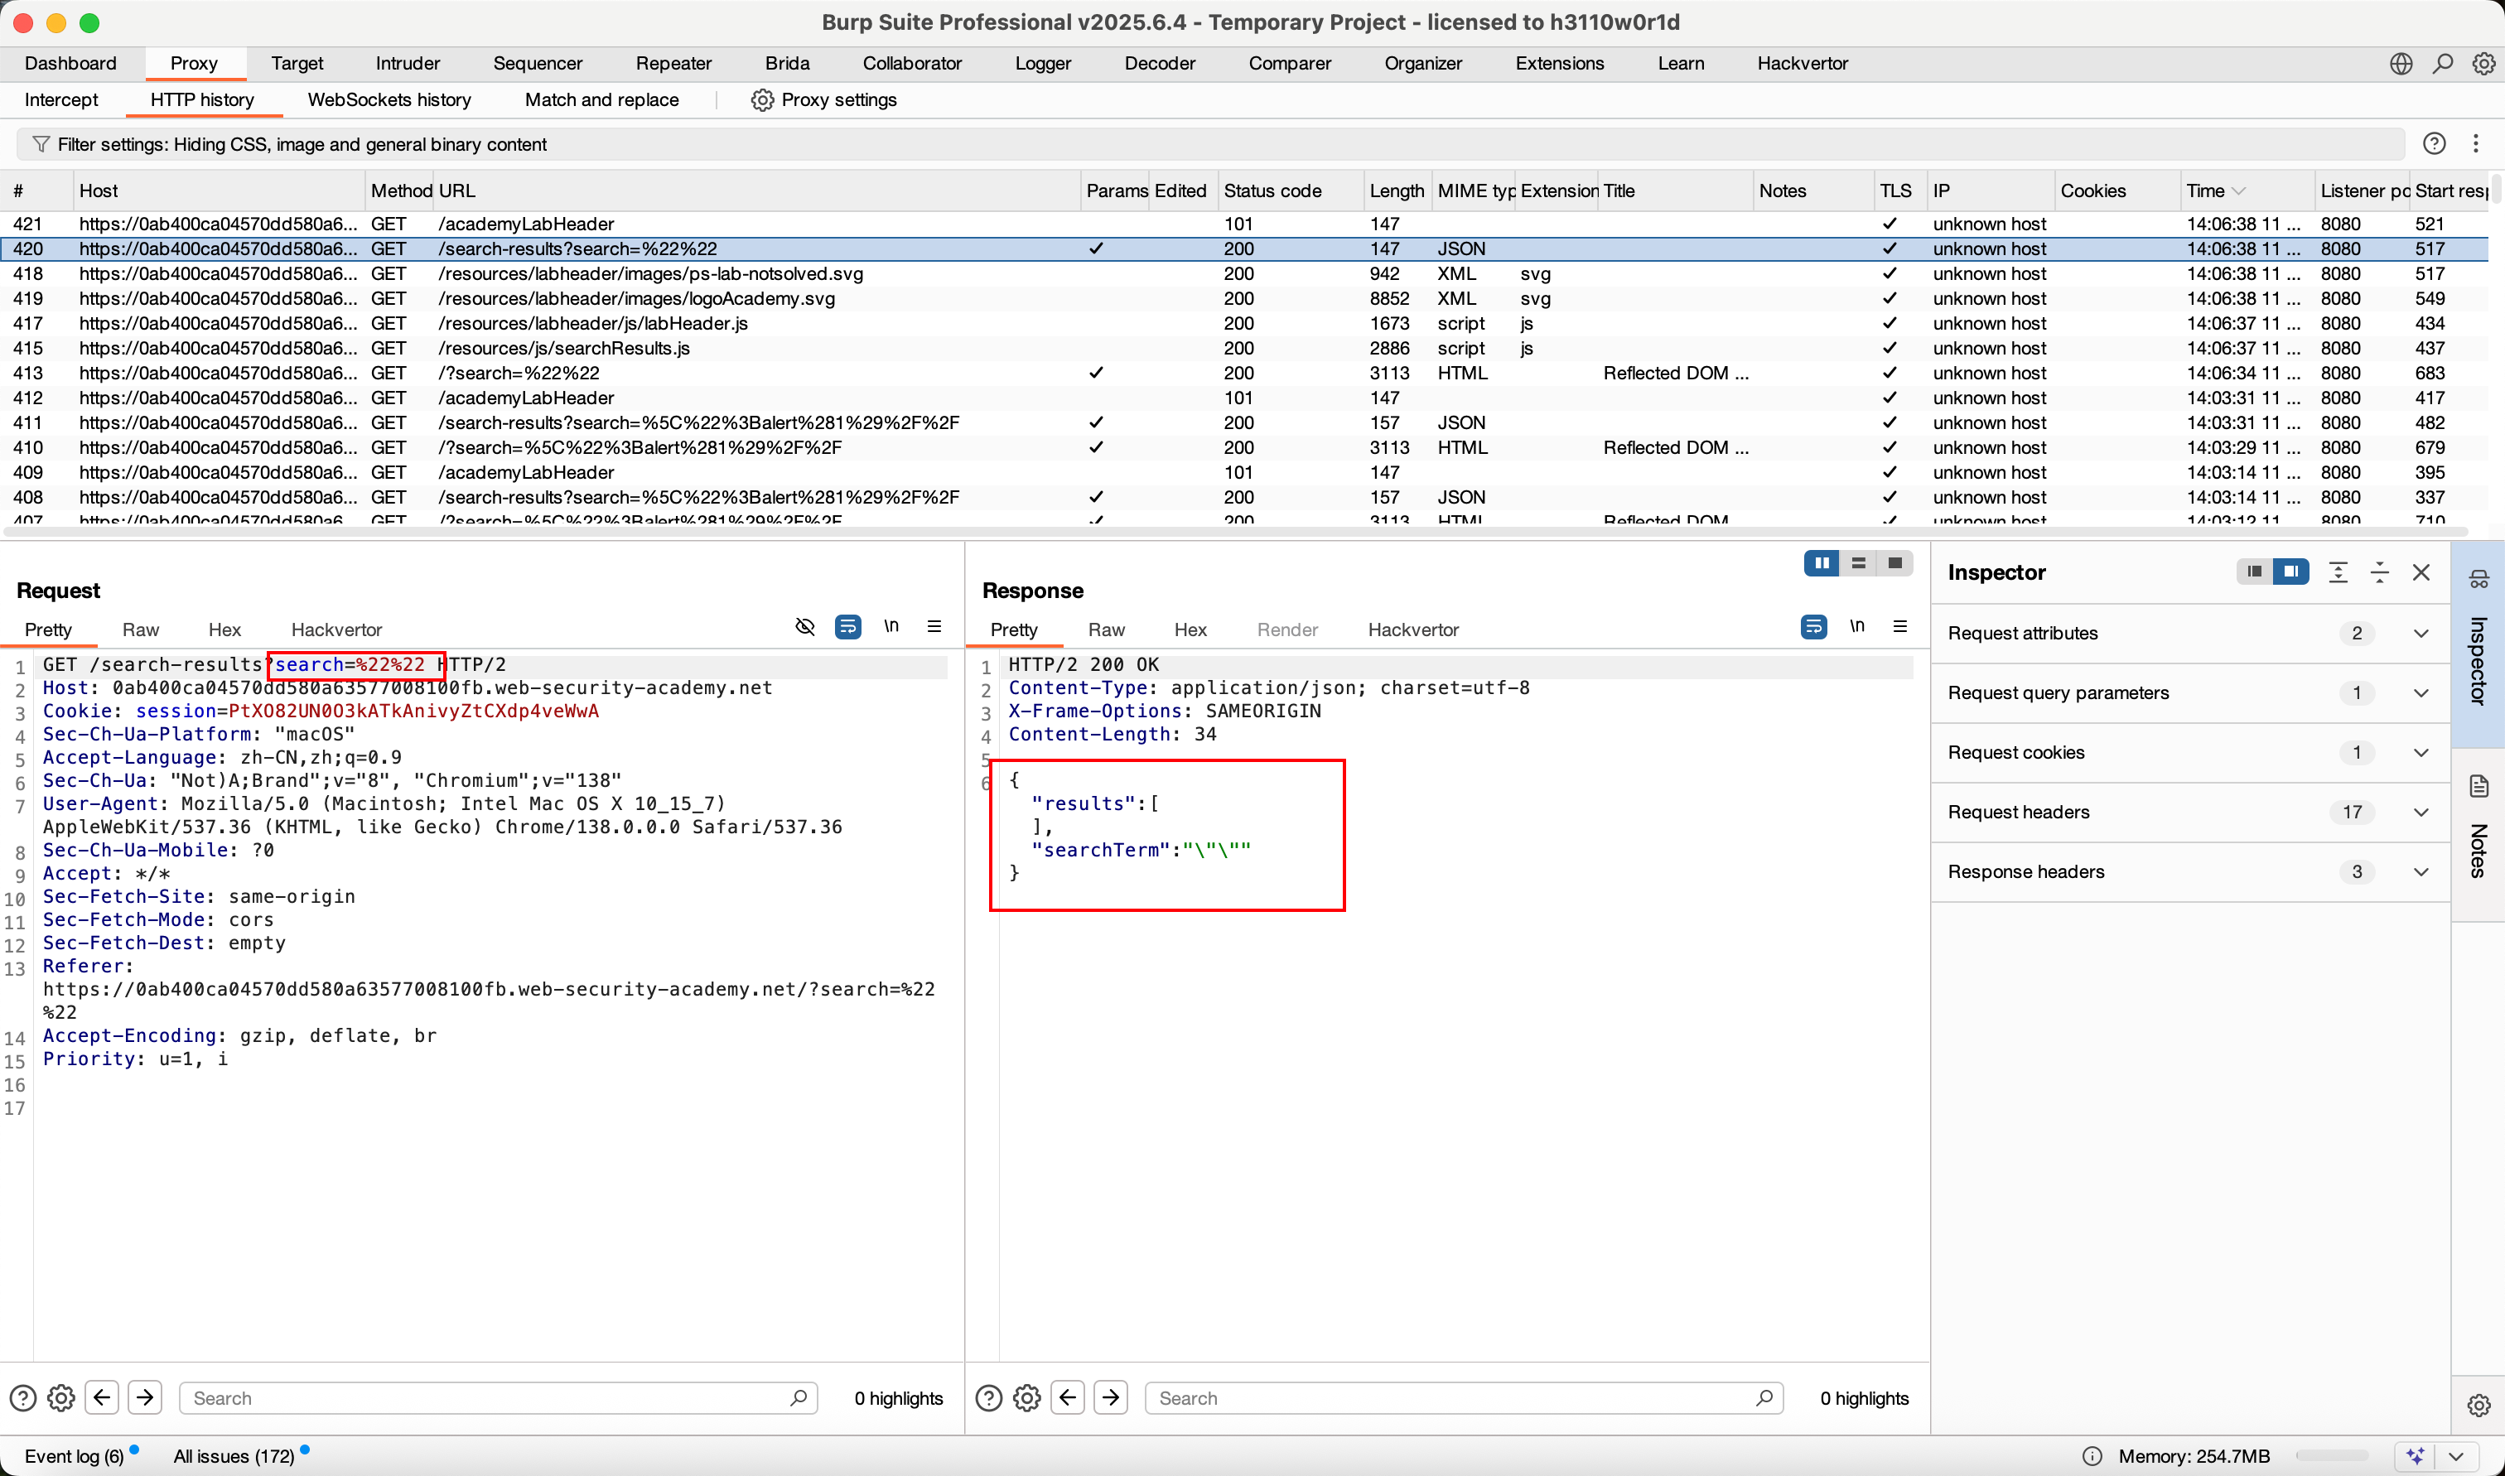This screenshot has height=1476, width=2505.
Task: Dock Inspector panel to the left
Action: click(x=2253, y=571)
